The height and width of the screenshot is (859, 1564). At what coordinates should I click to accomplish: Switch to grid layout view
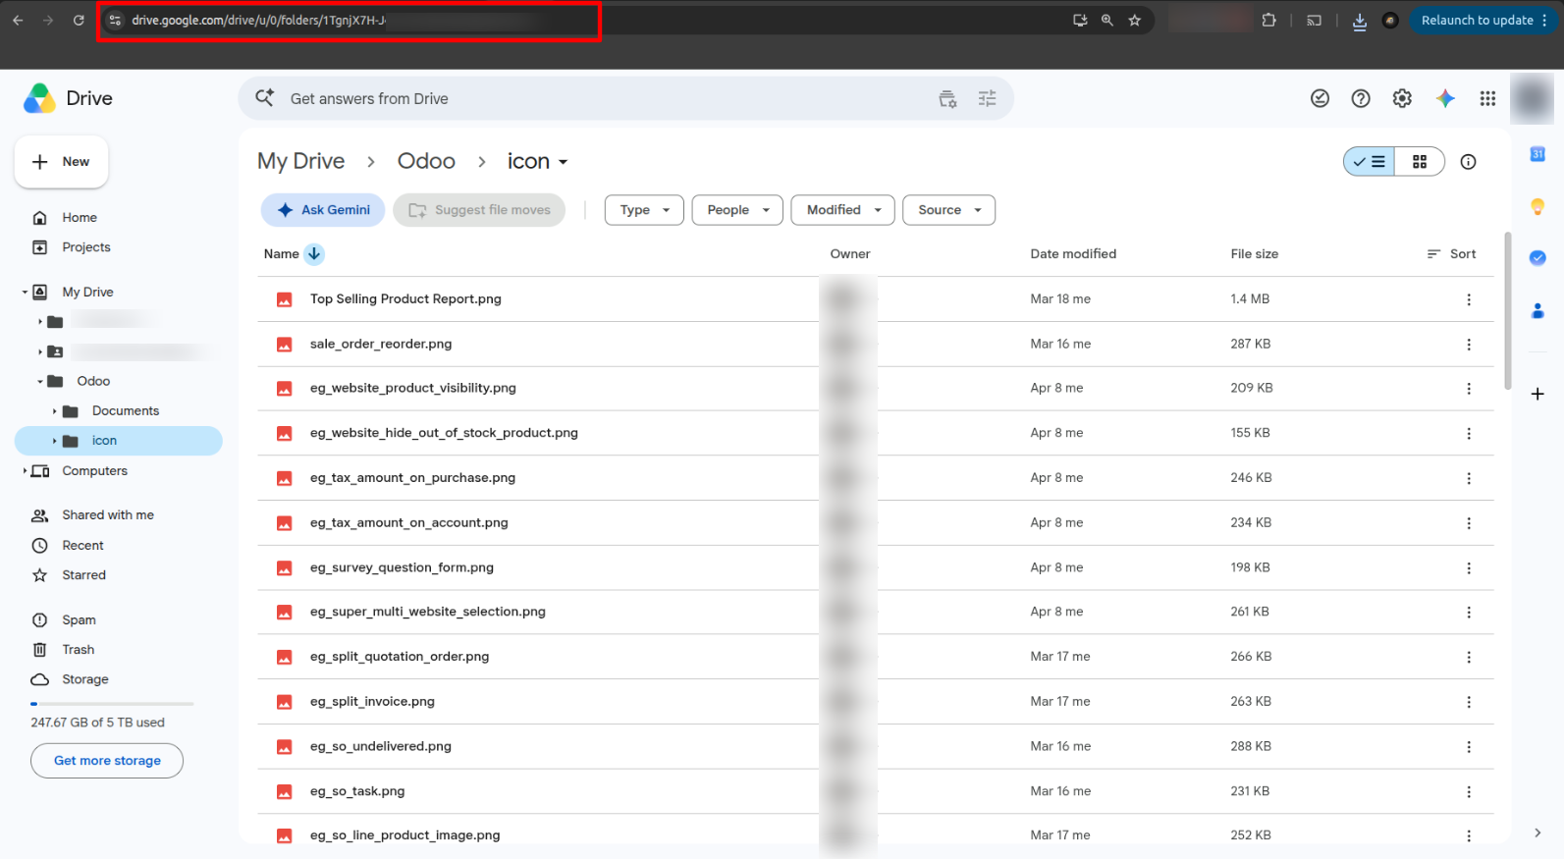pos(1420,162)
